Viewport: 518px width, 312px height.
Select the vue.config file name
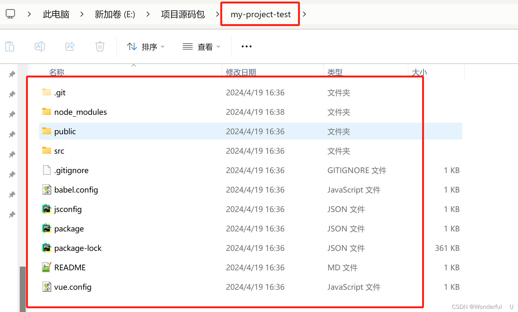(73, 287)
